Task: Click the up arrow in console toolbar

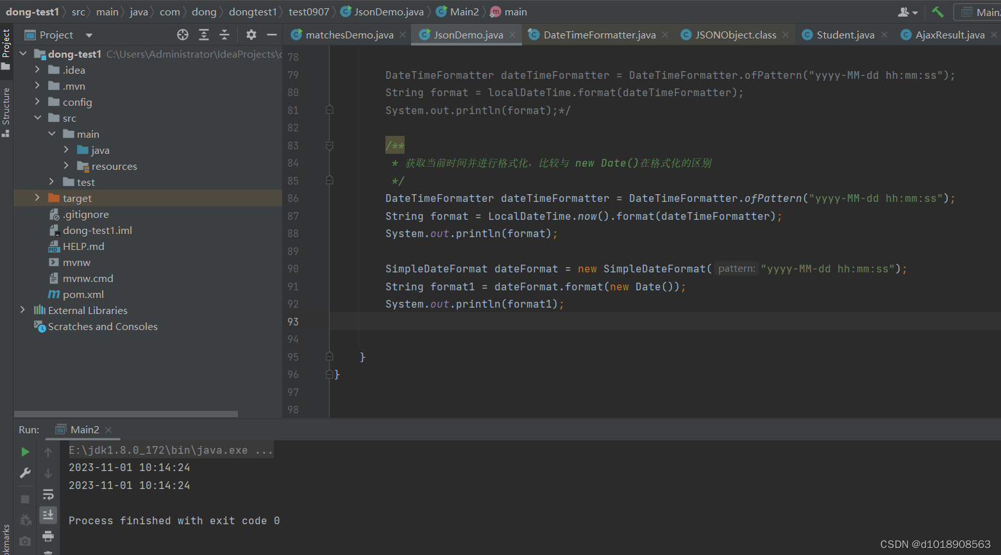Action: 48,452
